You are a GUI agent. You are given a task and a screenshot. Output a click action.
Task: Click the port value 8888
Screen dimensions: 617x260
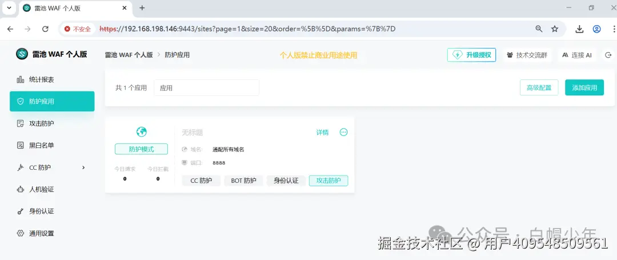(x=219, y=162)
